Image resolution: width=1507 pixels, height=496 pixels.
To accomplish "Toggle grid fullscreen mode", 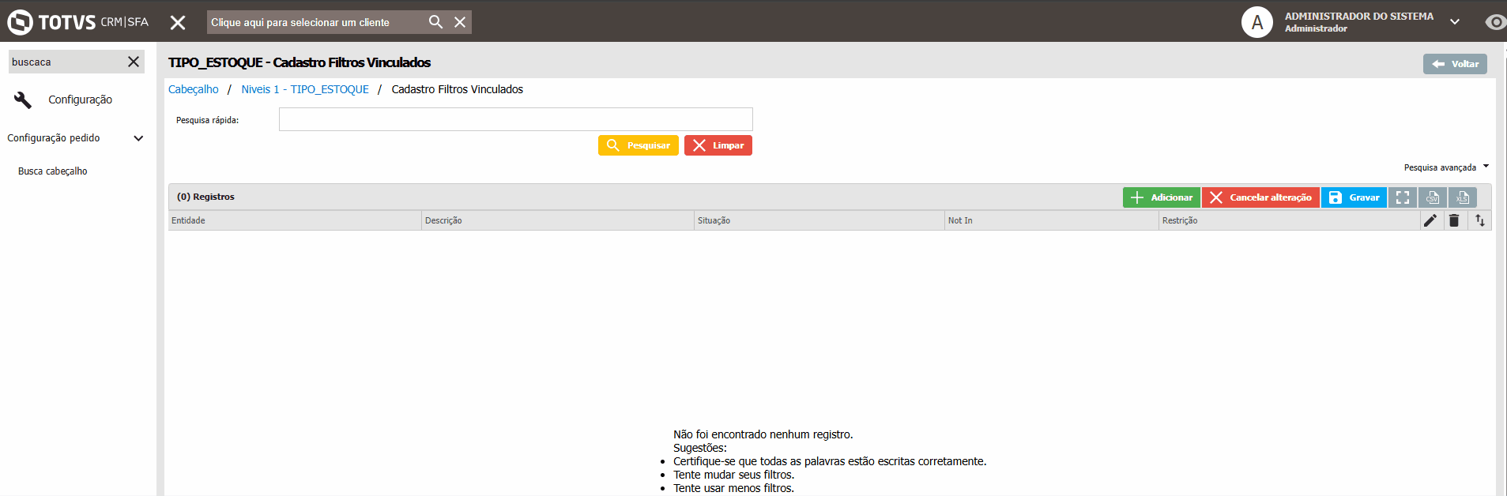I will coord(1403,197).
